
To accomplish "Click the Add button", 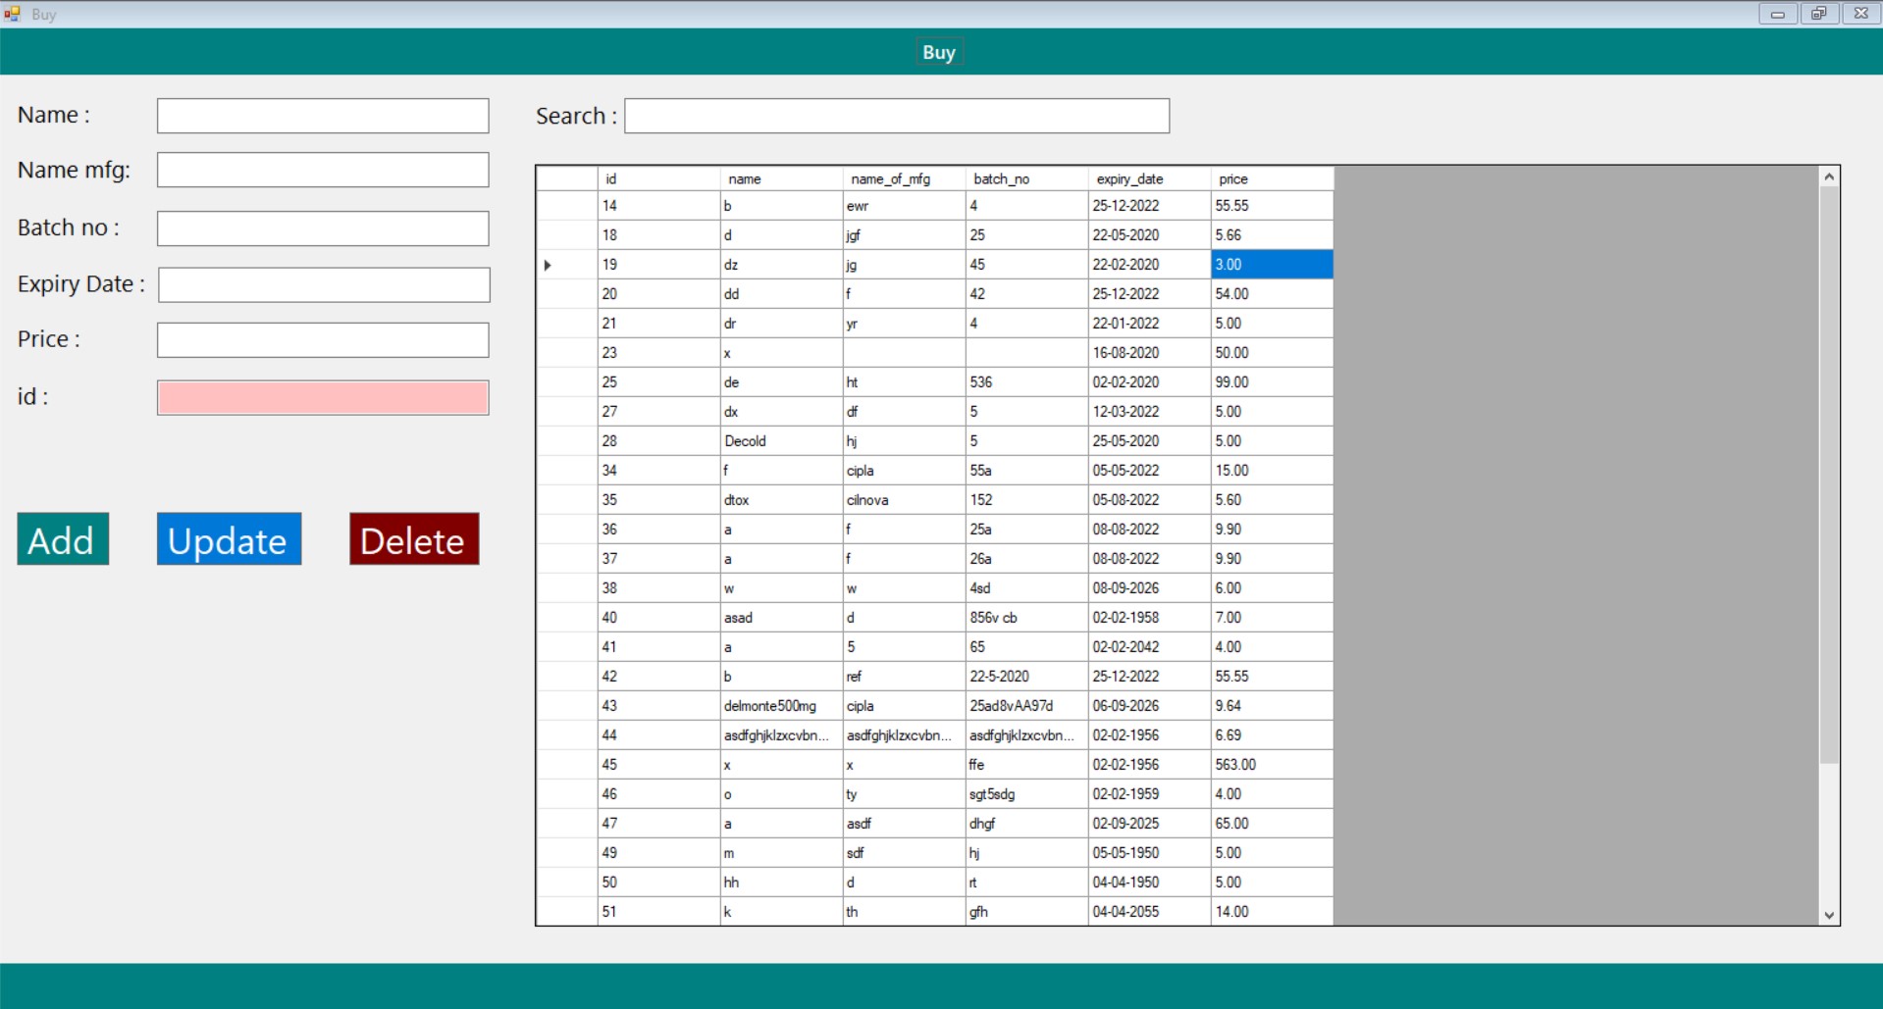I will click(x=63, y=539).
